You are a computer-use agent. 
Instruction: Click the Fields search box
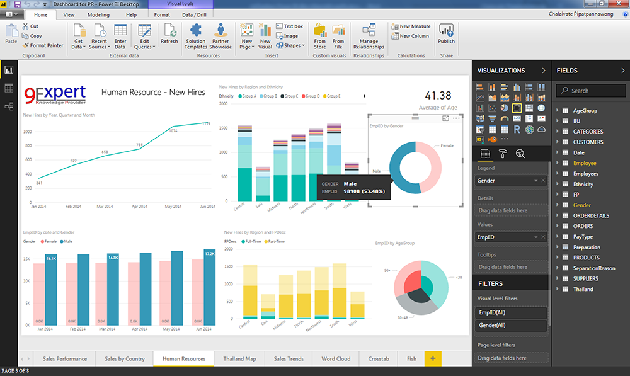click(591, 91)
